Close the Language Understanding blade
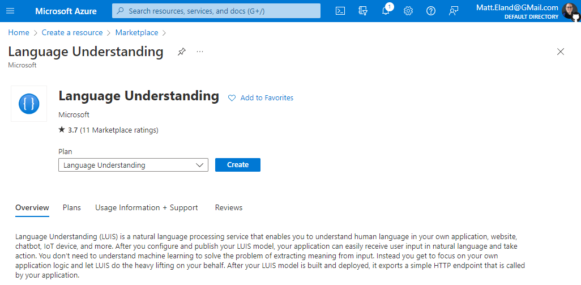The height and width of the screenshot is (285, 581). coord(561,52)
